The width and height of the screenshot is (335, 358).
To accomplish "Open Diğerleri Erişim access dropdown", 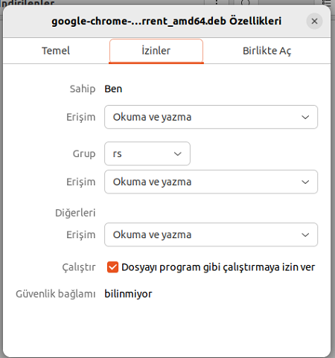I will [211, 234].
